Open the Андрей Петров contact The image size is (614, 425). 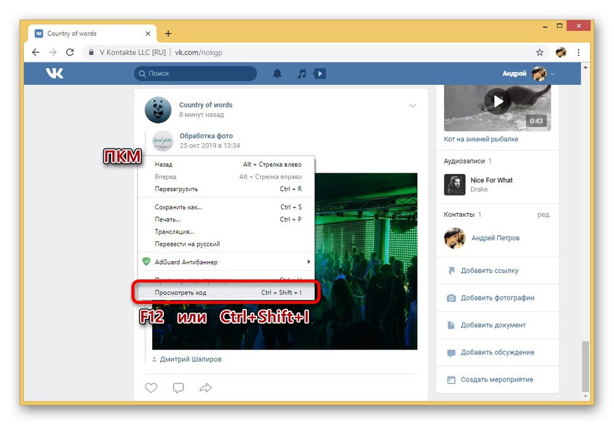coord(495,238)
